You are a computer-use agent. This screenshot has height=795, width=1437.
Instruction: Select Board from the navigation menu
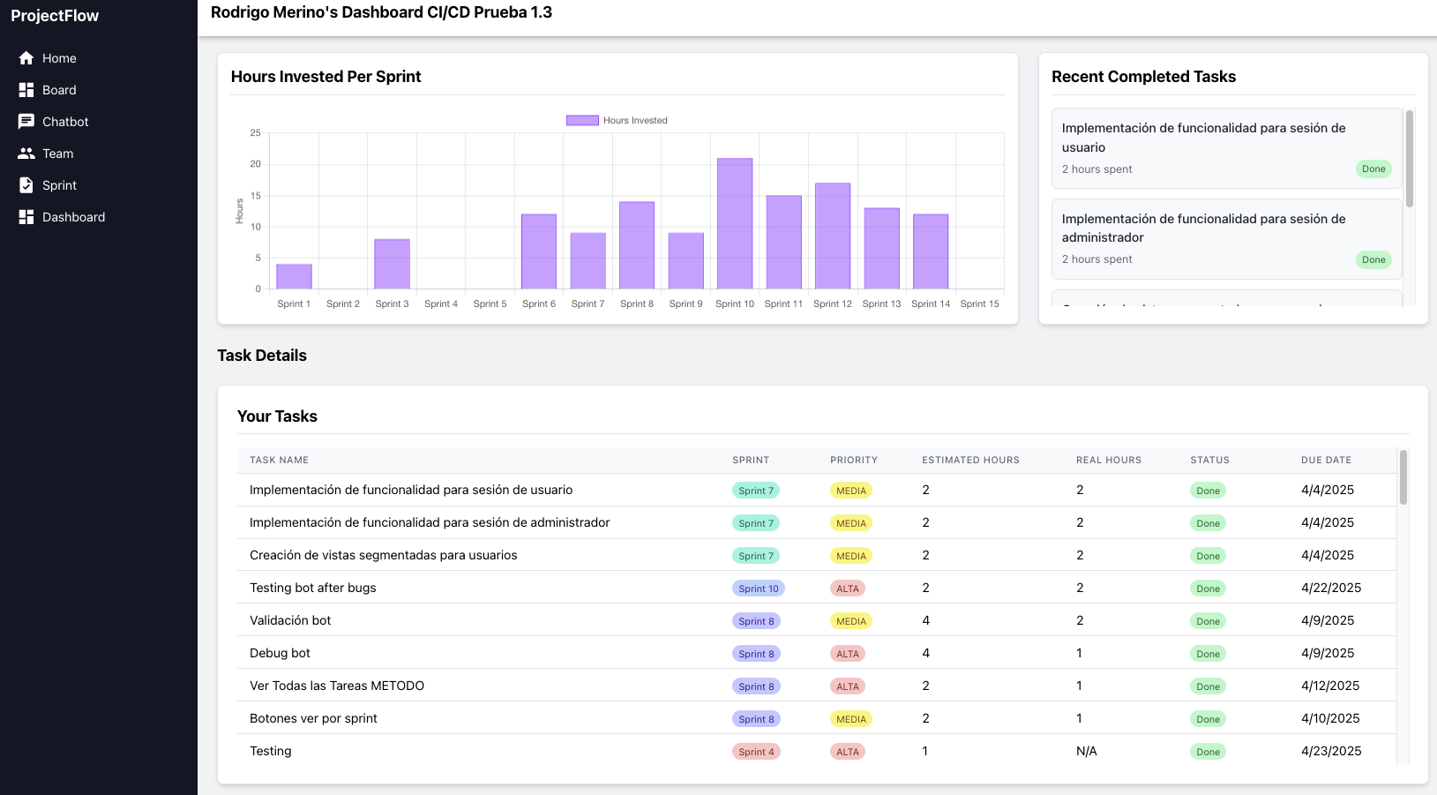click(x=59, y=89)
